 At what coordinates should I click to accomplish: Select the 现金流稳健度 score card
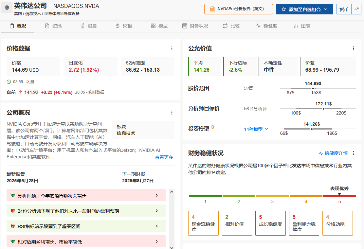[x=203, y=223]
